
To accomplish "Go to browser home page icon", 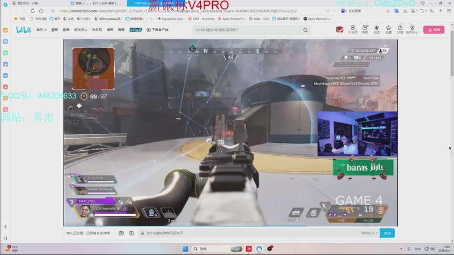I will 41,11.
